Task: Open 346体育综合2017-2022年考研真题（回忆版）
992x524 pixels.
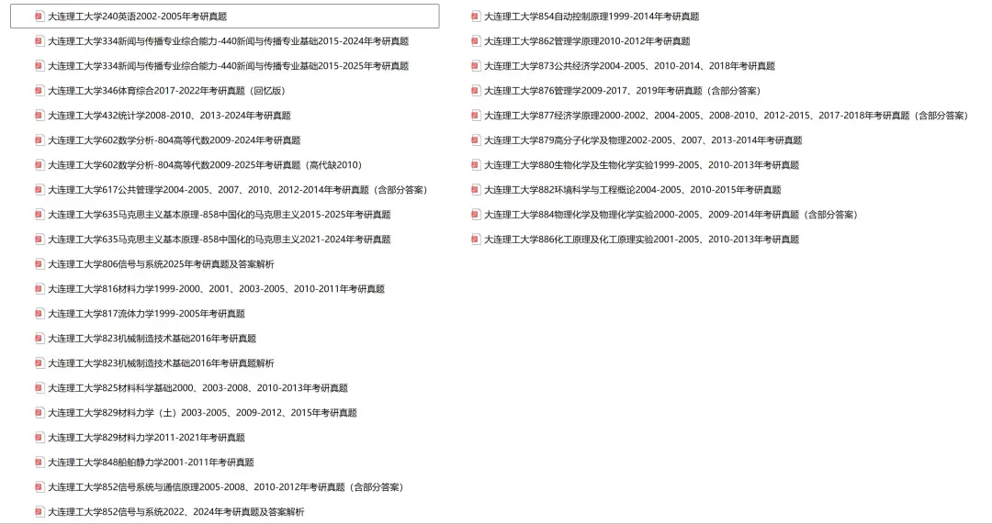Action: [x=167, y=90]
